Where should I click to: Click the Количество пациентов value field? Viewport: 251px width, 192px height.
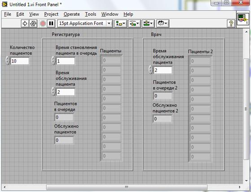coord(20,61)
